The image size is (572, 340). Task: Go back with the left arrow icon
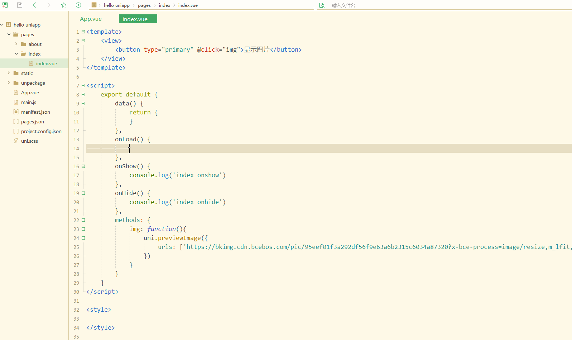pos(34,5)
